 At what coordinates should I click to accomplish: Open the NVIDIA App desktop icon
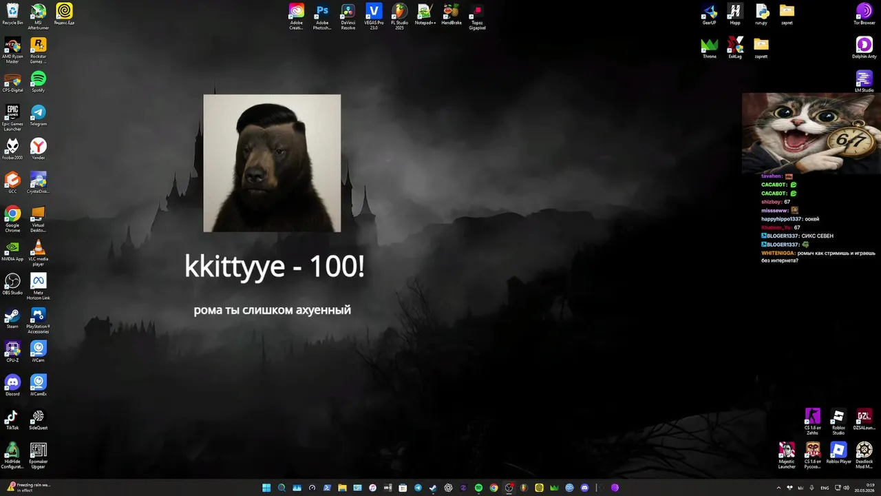pyautogui.click(x=12, y=250)
